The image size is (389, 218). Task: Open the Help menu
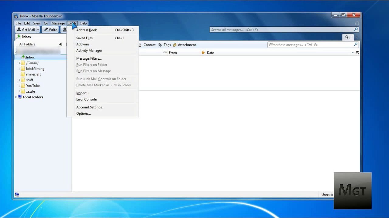pyautogui.click(x=83, y=23)
